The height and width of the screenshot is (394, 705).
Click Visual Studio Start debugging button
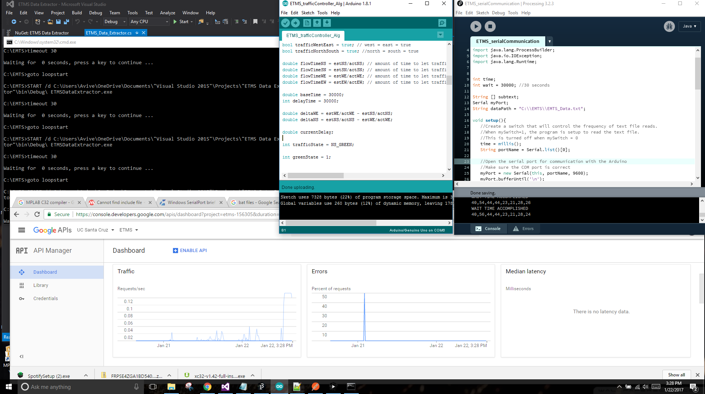point(181,22)
